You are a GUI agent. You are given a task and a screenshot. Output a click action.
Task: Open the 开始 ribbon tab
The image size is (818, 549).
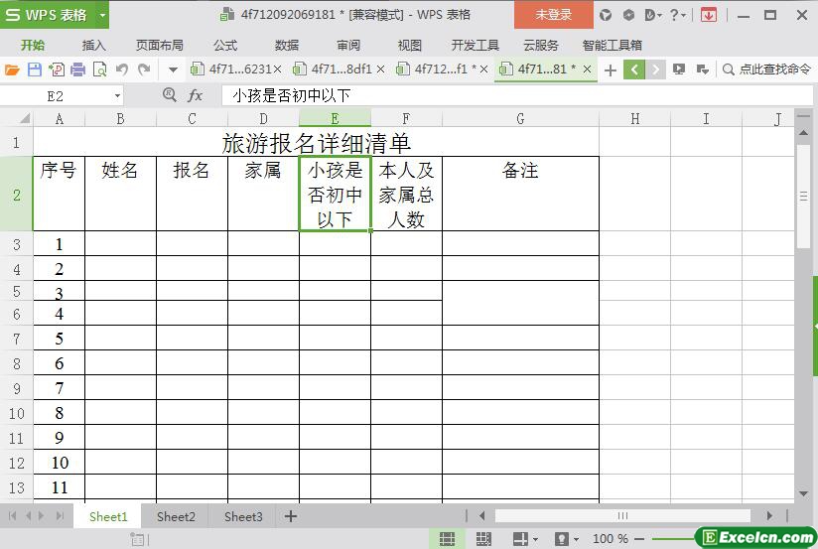pos(33,46)
